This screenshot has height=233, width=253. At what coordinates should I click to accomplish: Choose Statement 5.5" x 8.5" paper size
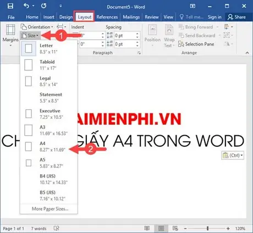(49, 97)
